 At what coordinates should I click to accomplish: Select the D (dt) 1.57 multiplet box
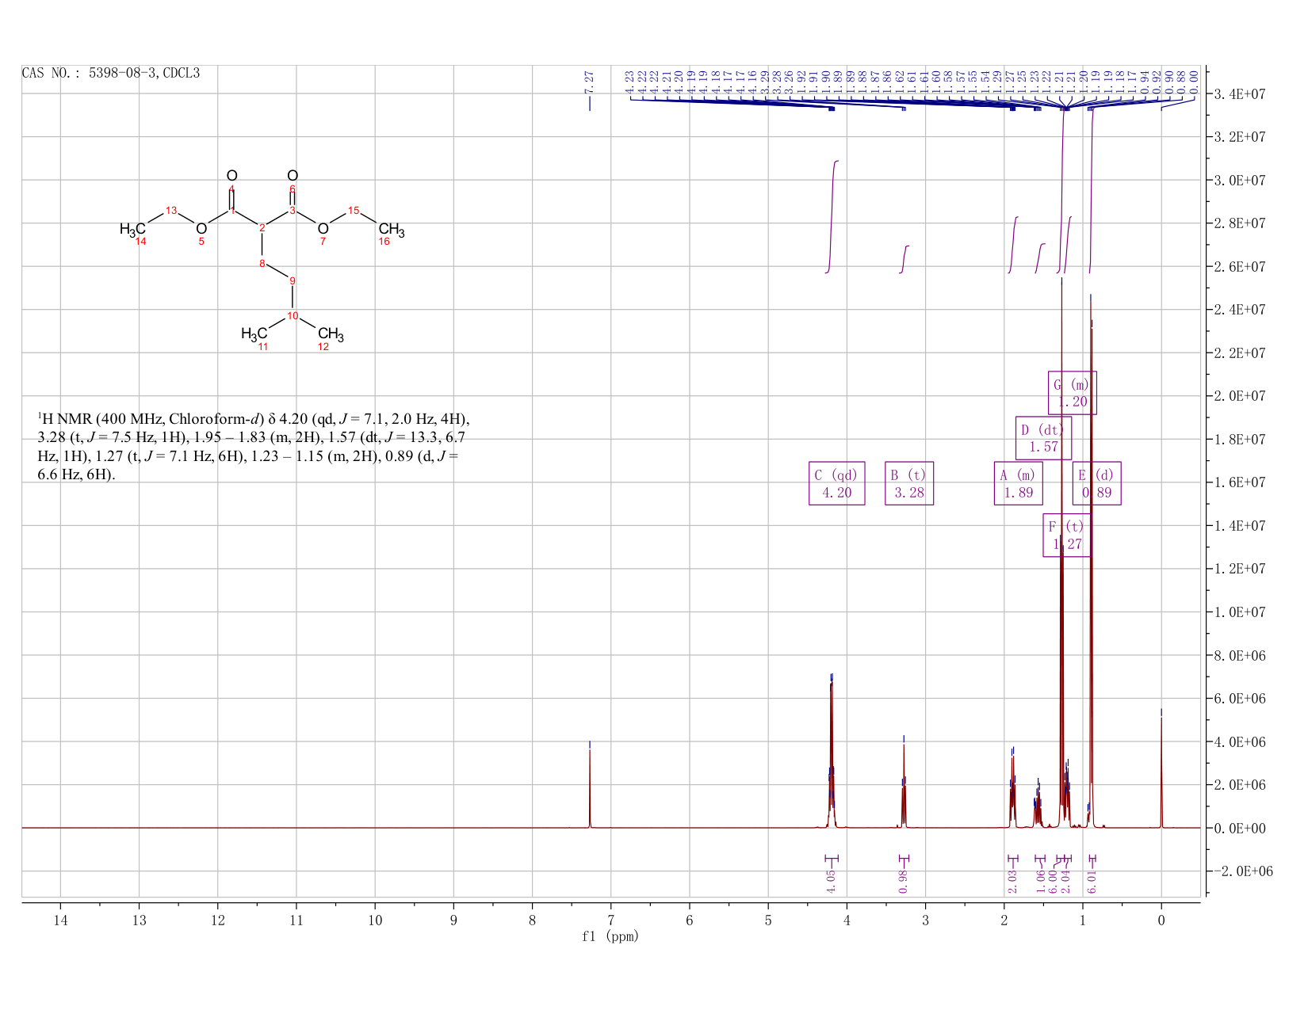[1043, 437]
